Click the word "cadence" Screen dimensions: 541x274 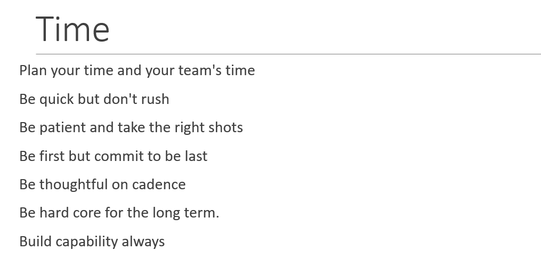click(159, 184)
